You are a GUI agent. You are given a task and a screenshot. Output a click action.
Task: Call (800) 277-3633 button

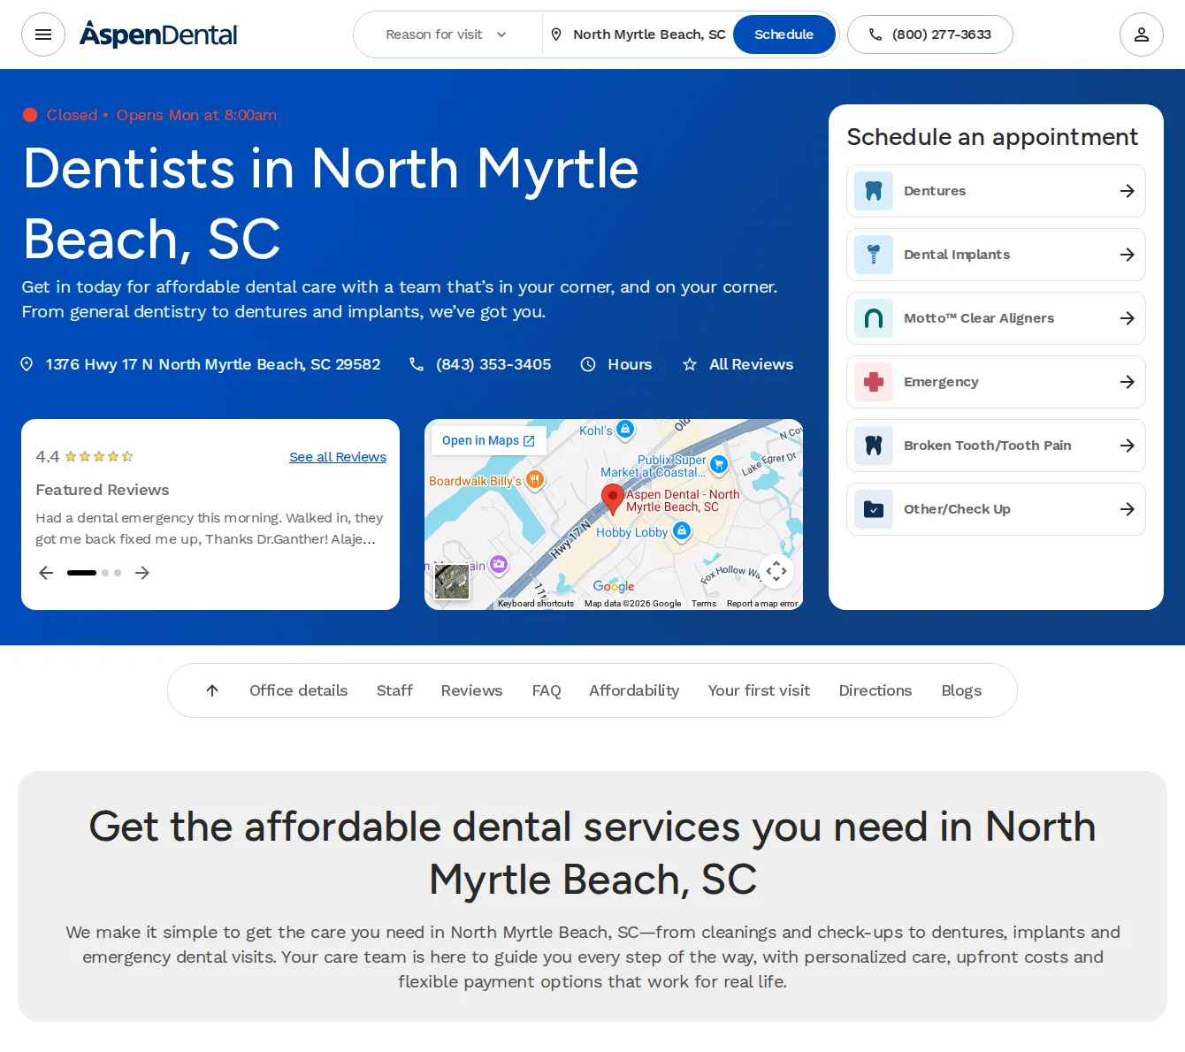(930, 34)
